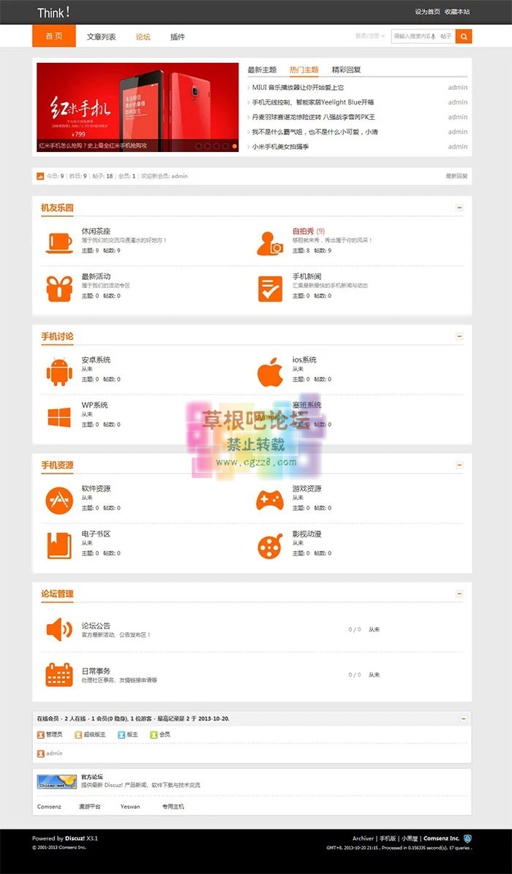Click the speaker icon for 论坛公告
The width and height of the screenshot is (512, 874).
point(59,628)
